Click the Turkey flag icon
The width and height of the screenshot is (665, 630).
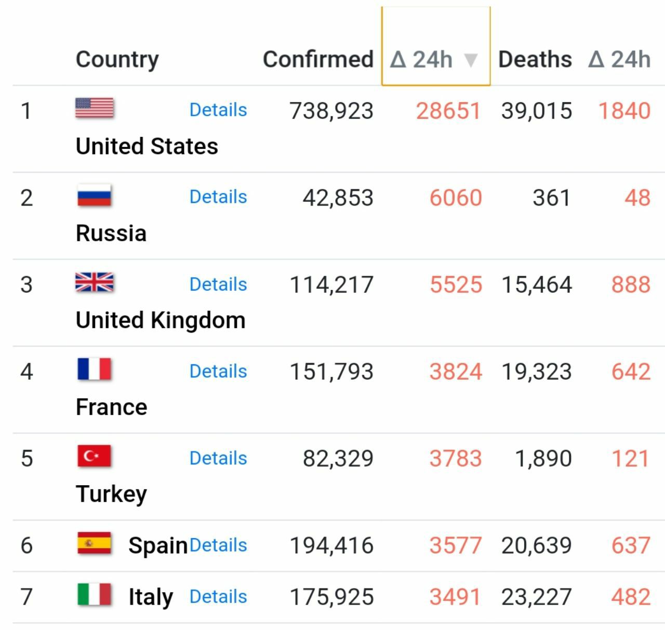(x=94, y=456)
